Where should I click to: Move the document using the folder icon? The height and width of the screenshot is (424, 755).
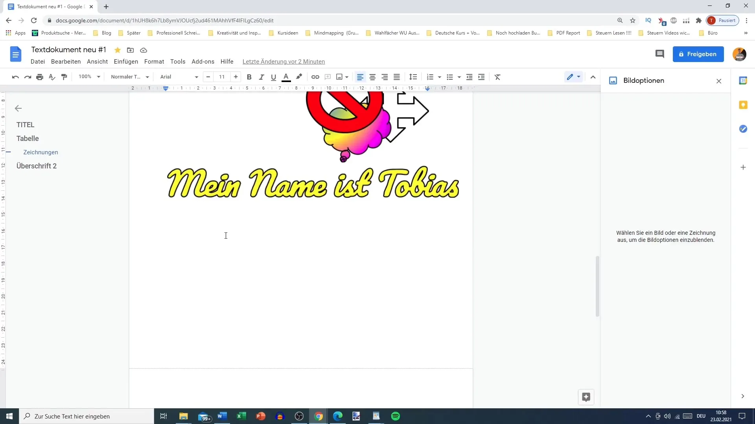pyautogui.click(x=130, y=50)
